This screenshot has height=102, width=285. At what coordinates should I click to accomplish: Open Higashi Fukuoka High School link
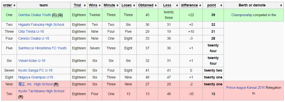[x=41, y=25]
